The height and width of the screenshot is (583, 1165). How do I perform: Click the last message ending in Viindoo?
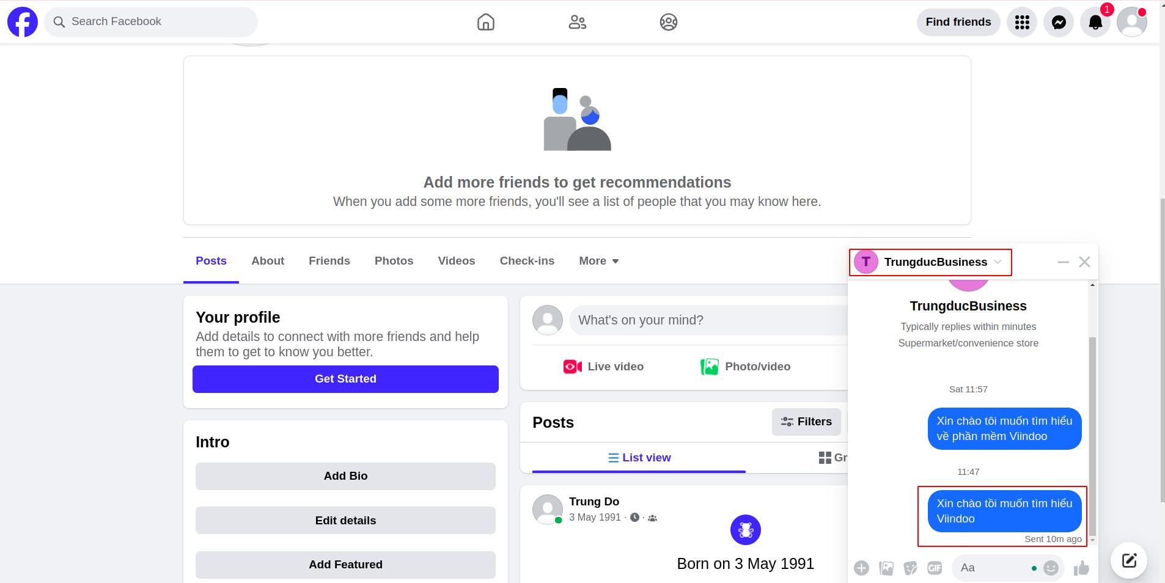tap(1005, 512)
